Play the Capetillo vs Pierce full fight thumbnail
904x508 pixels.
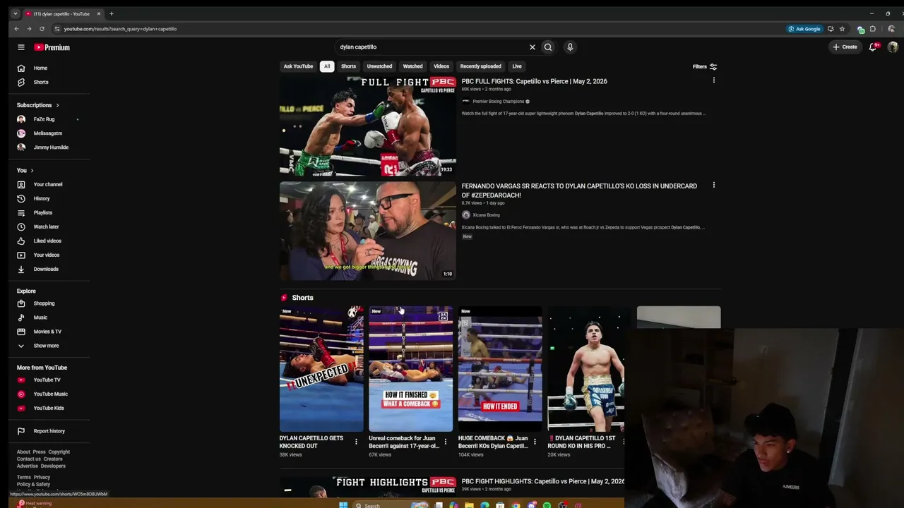[x=368, y=126]
